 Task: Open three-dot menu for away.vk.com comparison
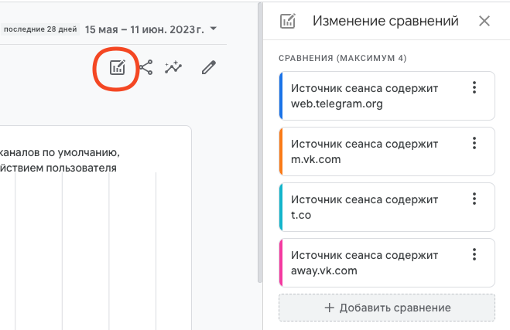(474, 254)
